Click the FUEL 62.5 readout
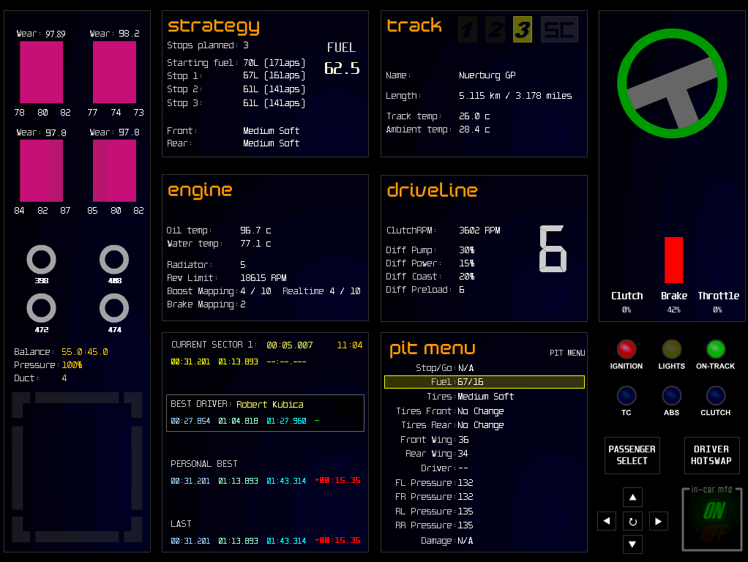This screenshot has width=748, height=562. pos(342,68)
